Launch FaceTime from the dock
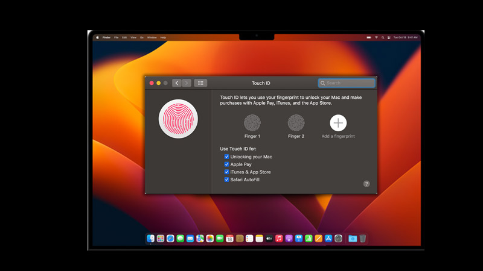This screenshot has width=483, height=271. tap(220, 238)
